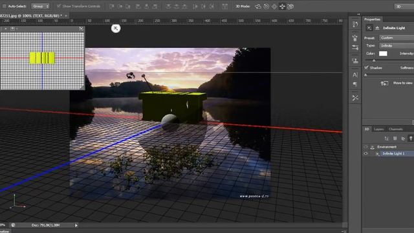
Task: Open the 3D workspace dropdown
Action: (x=404, y=6)
